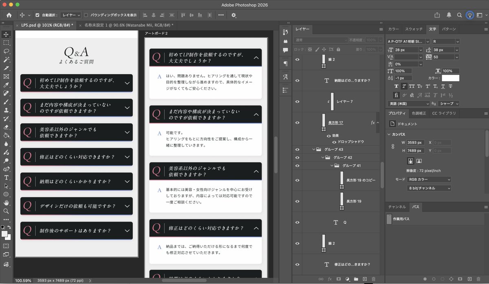Open the レイヤー auto-select dropdown
This screenshot has height=284, width=489.
coord(71,15)
